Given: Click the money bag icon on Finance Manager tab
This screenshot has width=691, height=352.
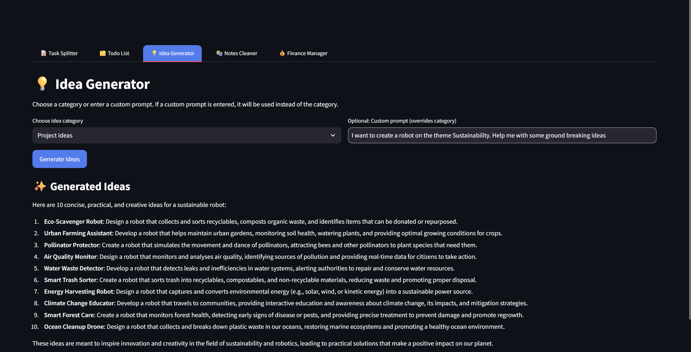Looking at the screenshot, I should coord(282,53).
